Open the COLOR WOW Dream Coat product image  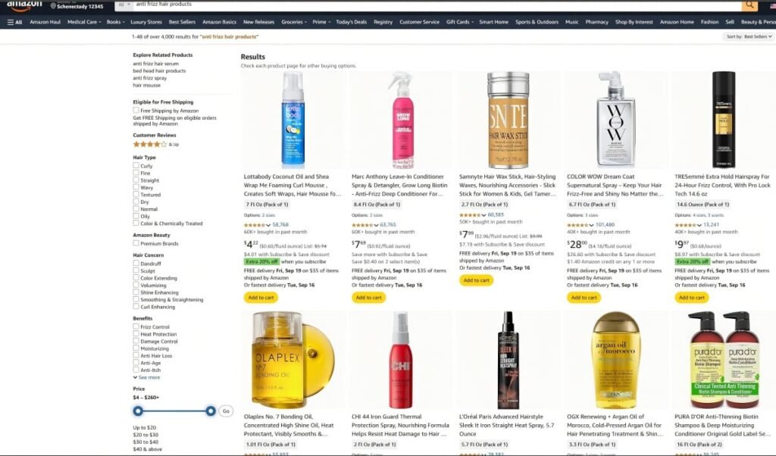(615, 120)
